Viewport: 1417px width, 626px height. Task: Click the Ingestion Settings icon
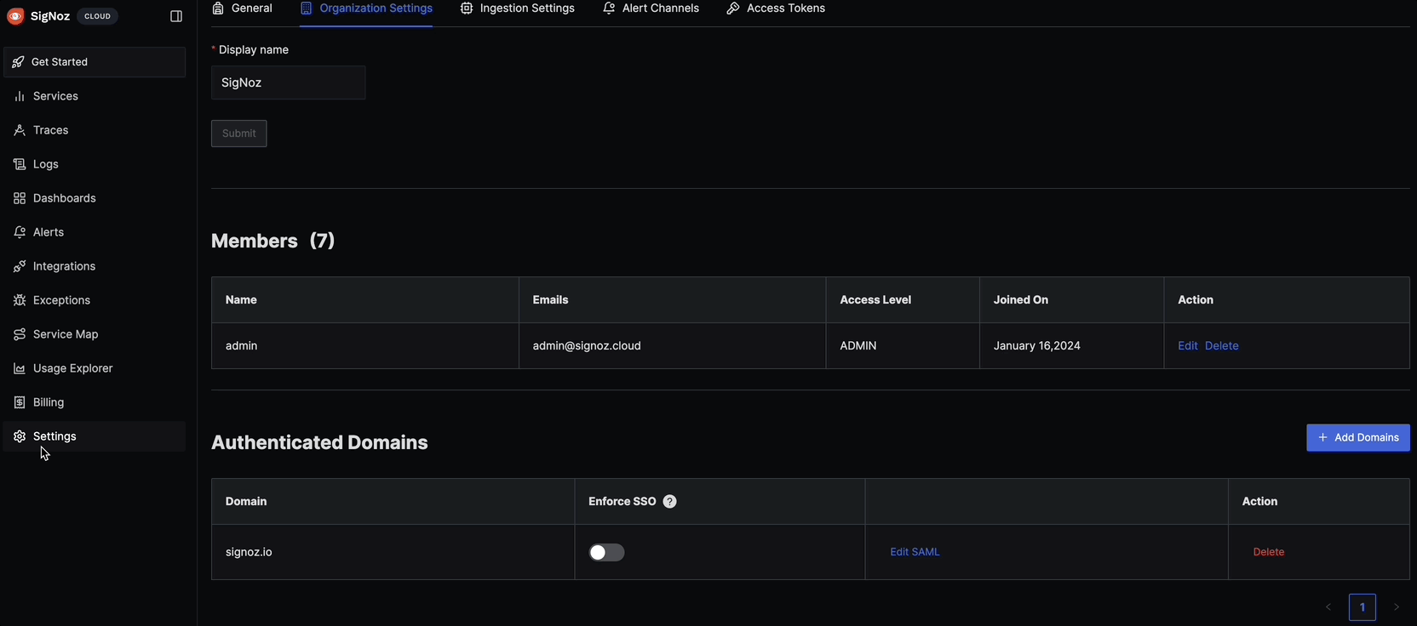coord(467,9)
